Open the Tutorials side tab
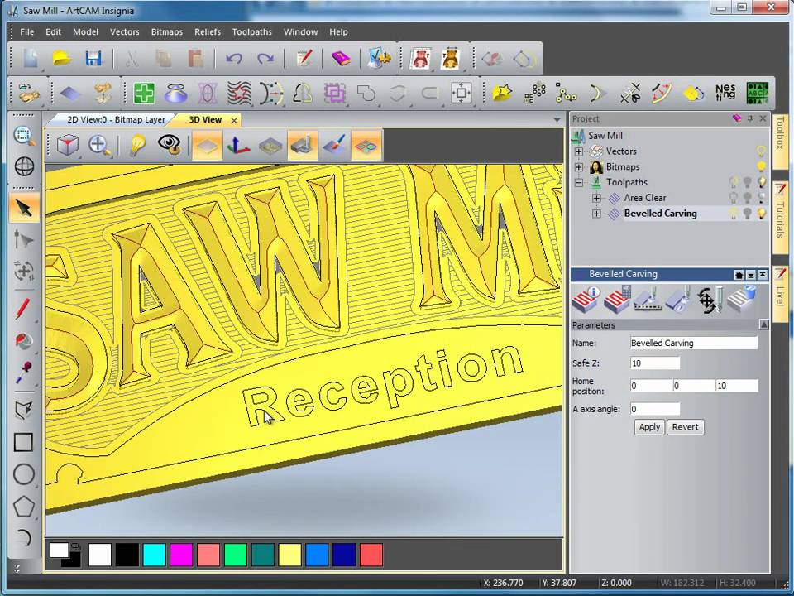Image resolution: width=794 pixels, height=596 pixels. pos(780,218)
